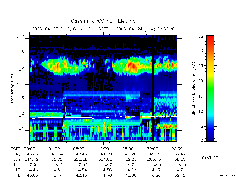Click the 'SCET' label above the plot
Viewport: 236px width, 177px height.
(103, 29)
